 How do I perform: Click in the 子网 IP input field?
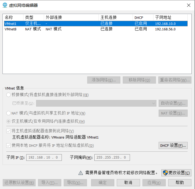[44, 157]
